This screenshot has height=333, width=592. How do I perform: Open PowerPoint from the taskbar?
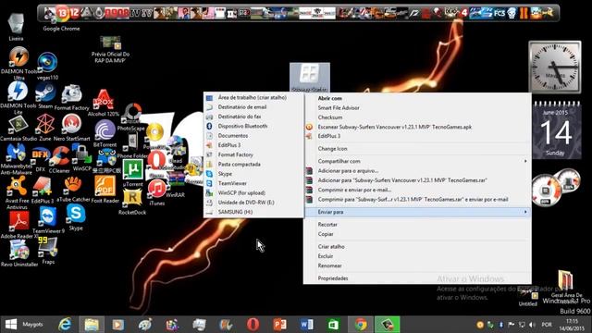[x=279, y=325]
